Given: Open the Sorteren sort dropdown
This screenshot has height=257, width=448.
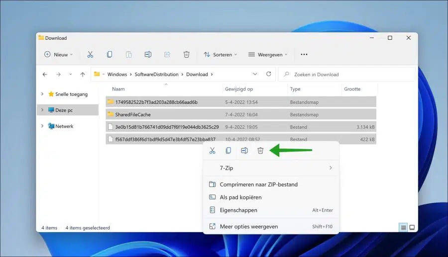Looking at the screenshot, I should pos(221,55).
